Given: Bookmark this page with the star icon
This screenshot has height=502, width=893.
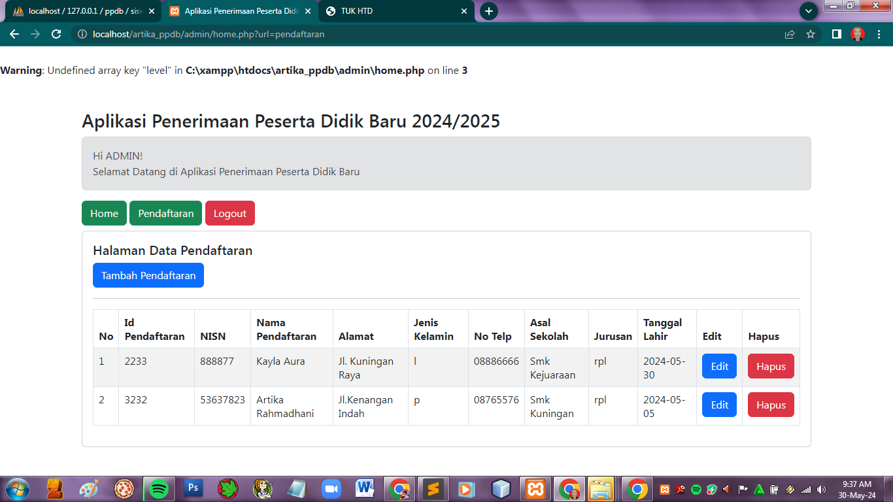Looking at the screenshot, I should point(811,34).
